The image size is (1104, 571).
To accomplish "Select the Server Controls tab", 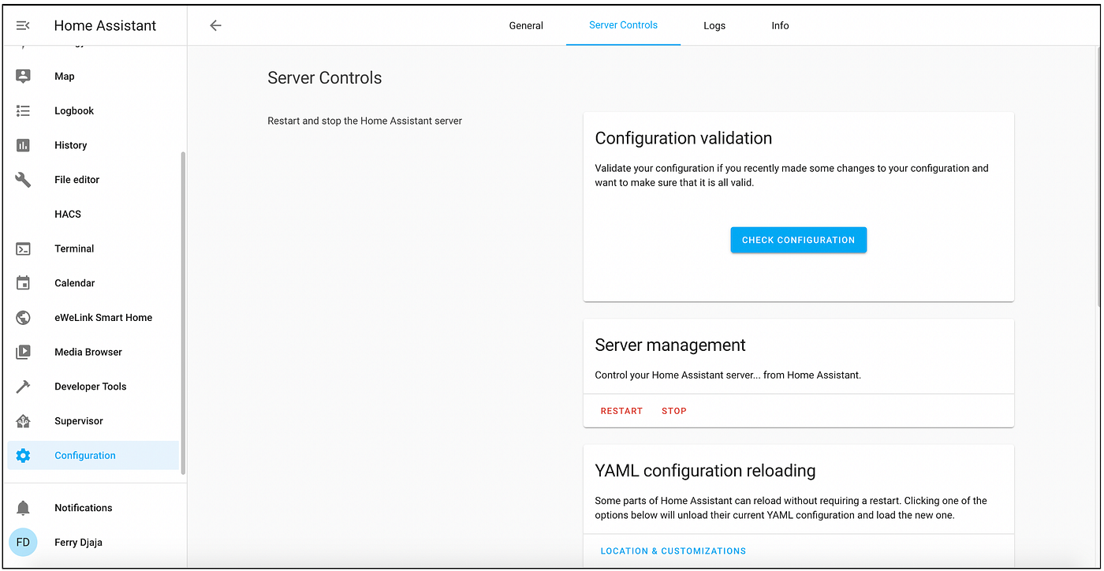I will click(623, 25).
